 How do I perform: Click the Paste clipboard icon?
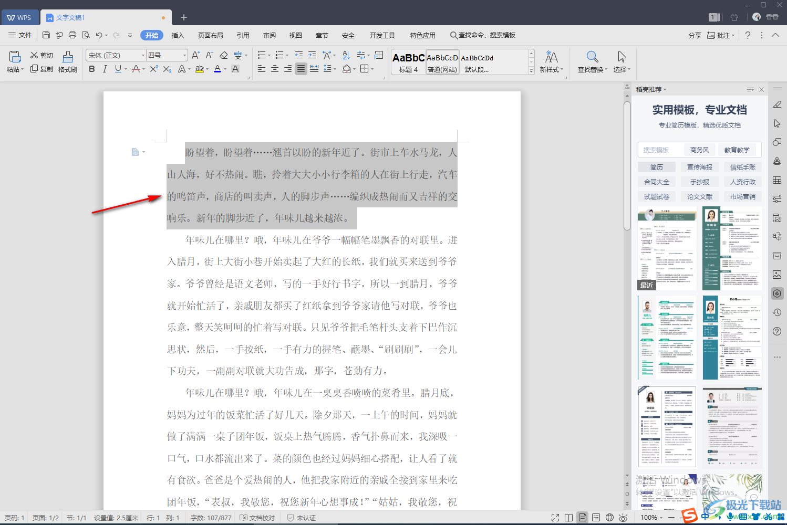coord(15,57)
